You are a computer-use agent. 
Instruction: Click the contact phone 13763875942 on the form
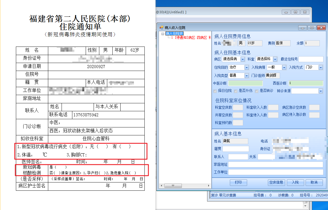86,115
